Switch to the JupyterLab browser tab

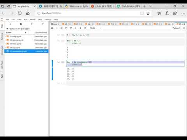23,6
